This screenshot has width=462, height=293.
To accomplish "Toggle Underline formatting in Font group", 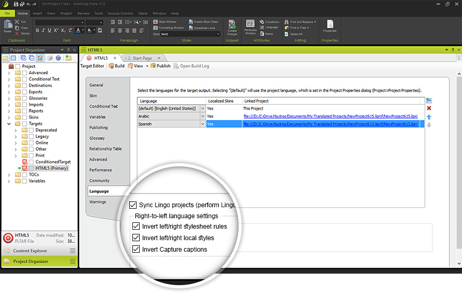I will pyautogui.click(x=49, y=30).
